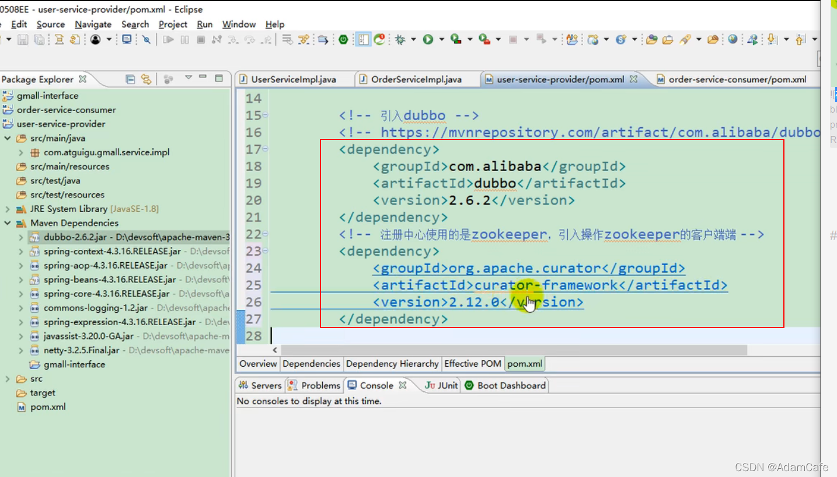Click the green Run play icon

tap(428, 40)
